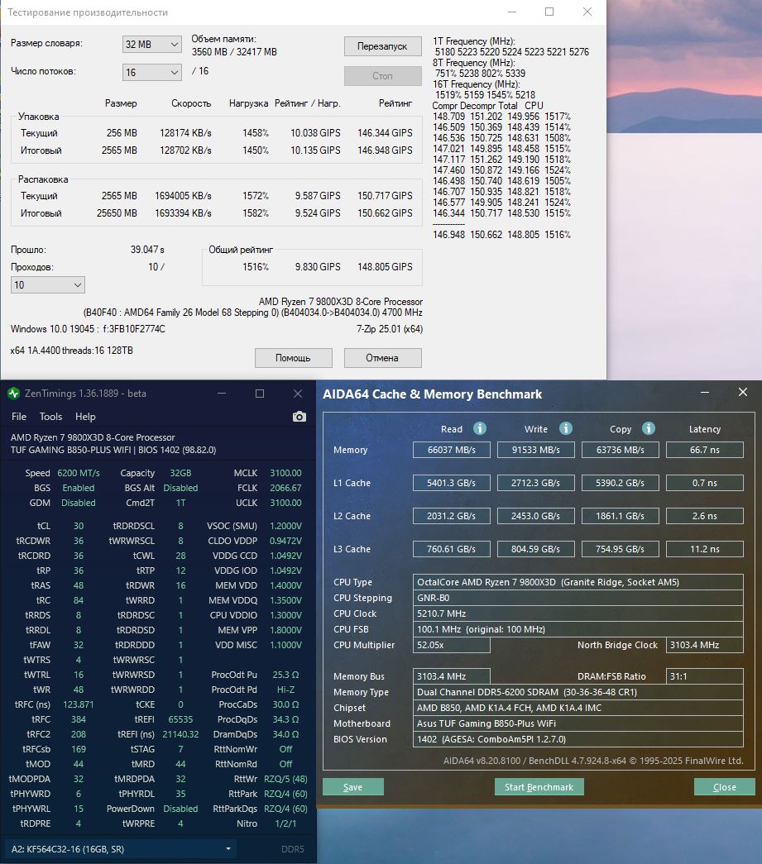Click the Отмена cancel button
The width and height of the screenshot is (762, 864).
[382, 358]
